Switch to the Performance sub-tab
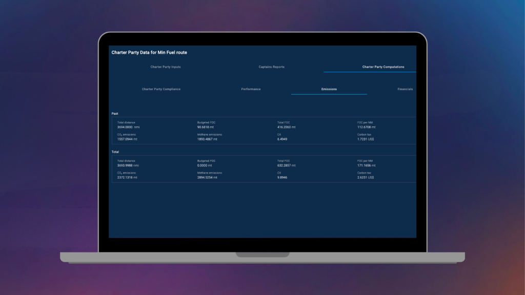 pos(251,89)
